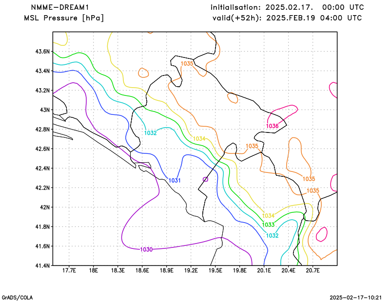This screenshot has width=390, height=301.
Task: Click the 20.7E longitude label
Action: (312, 270)
